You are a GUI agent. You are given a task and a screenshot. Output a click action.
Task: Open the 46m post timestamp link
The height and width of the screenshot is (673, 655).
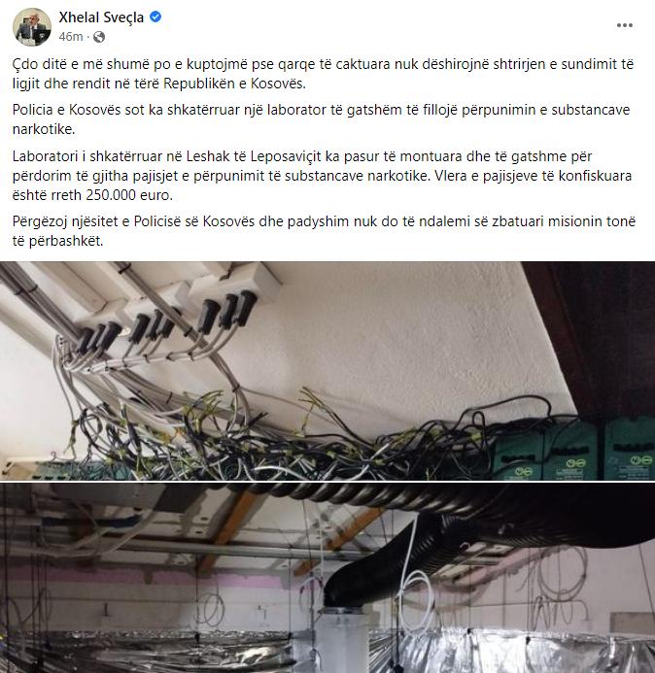(71, 37)
